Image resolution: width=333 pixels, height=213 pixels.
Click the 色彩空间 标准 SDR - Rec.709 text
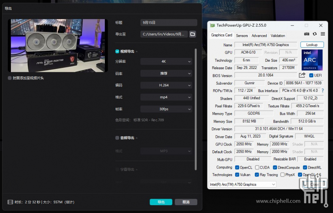[x=139, y=120]
